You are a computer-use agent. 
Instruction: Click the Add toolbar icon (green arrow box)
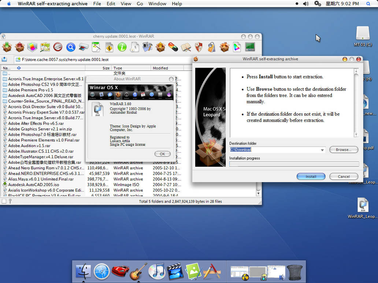(x=7, y=47)
